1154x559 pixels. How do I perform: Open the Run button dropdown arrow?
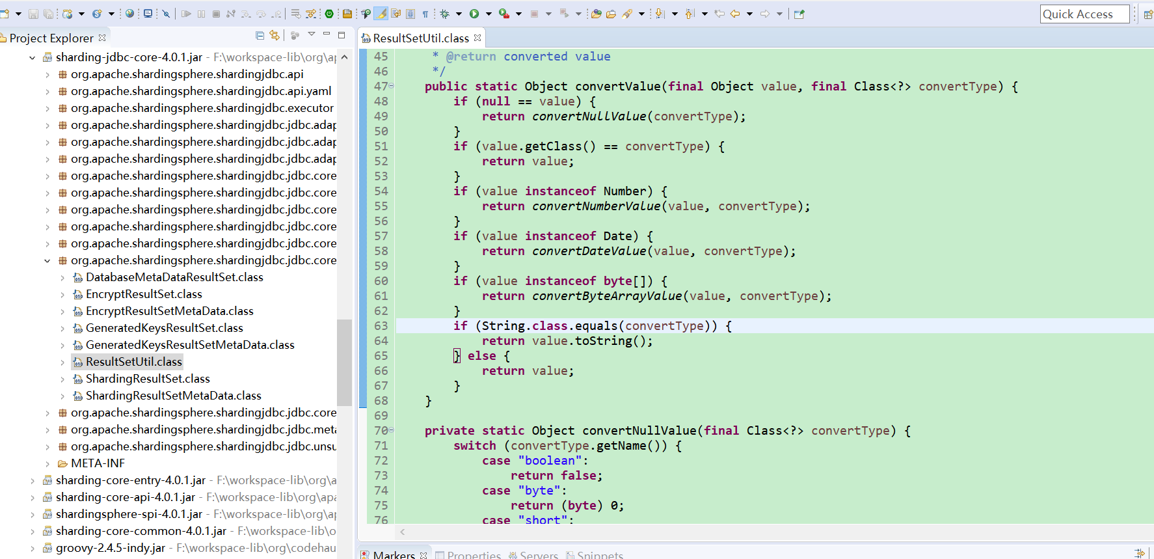tap(489, 14)
